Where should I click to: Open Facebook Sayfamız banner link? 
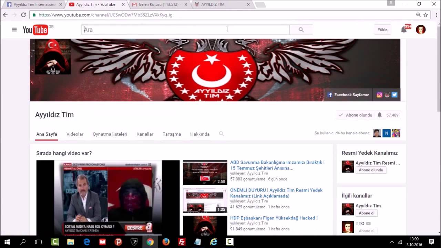(x=348, y=95)
